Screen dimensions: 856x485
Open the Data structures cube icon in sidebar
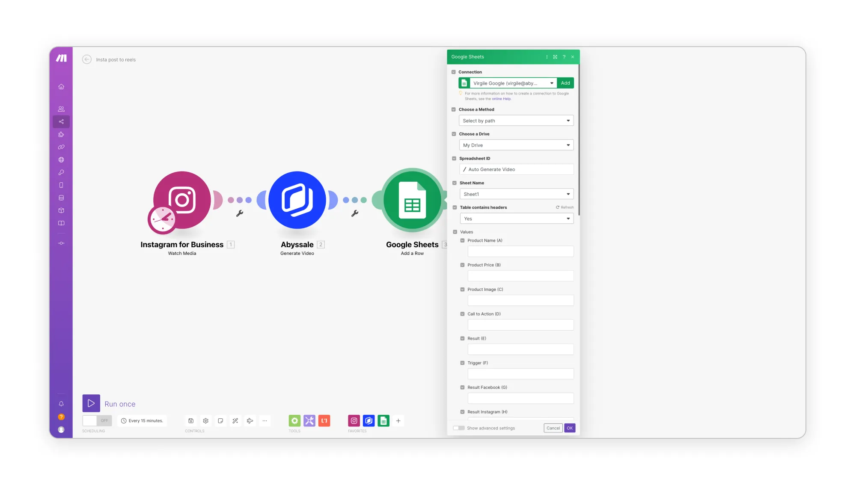61,210
